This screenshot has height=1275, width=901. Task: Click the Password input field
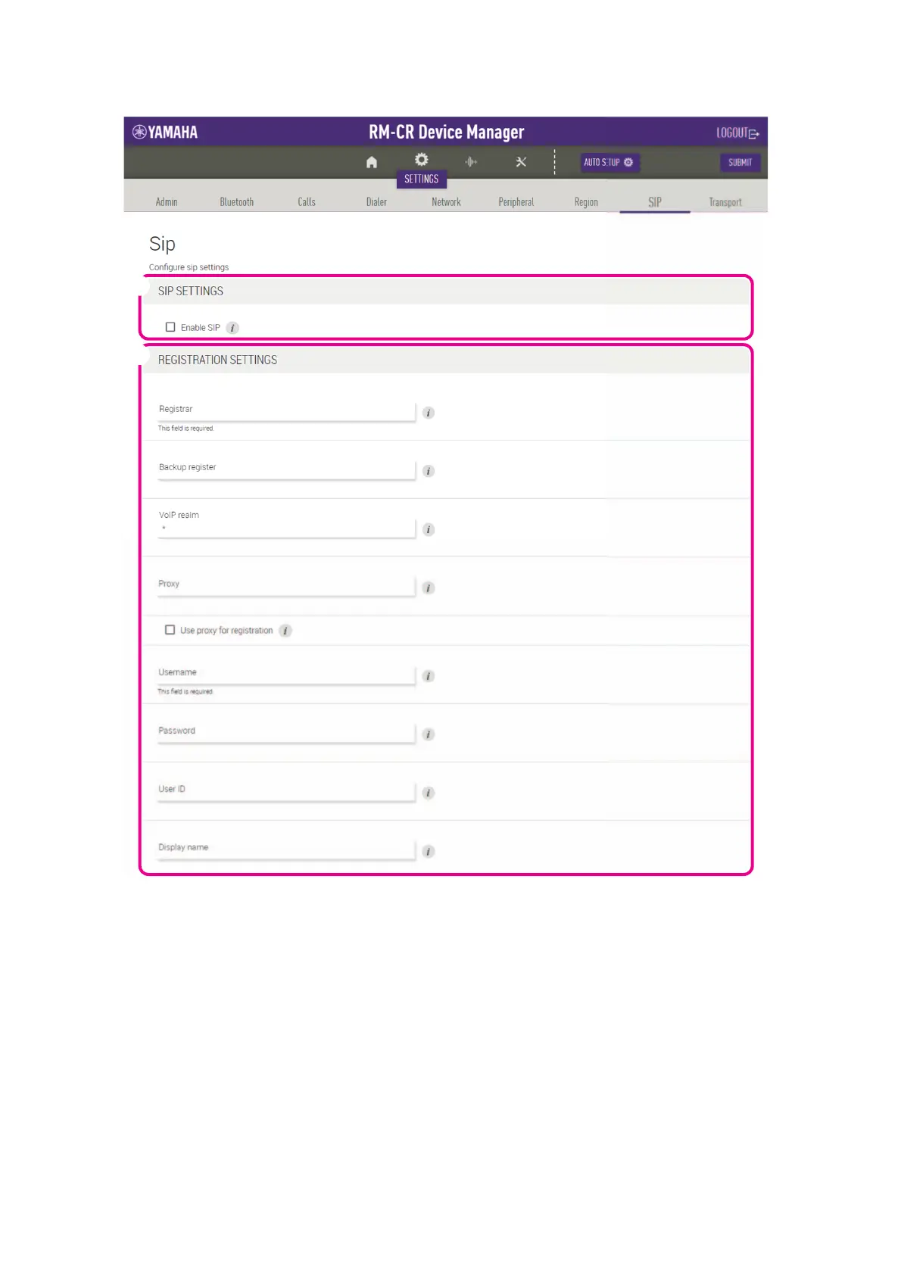pyautogui.click(x=287, y=733)
